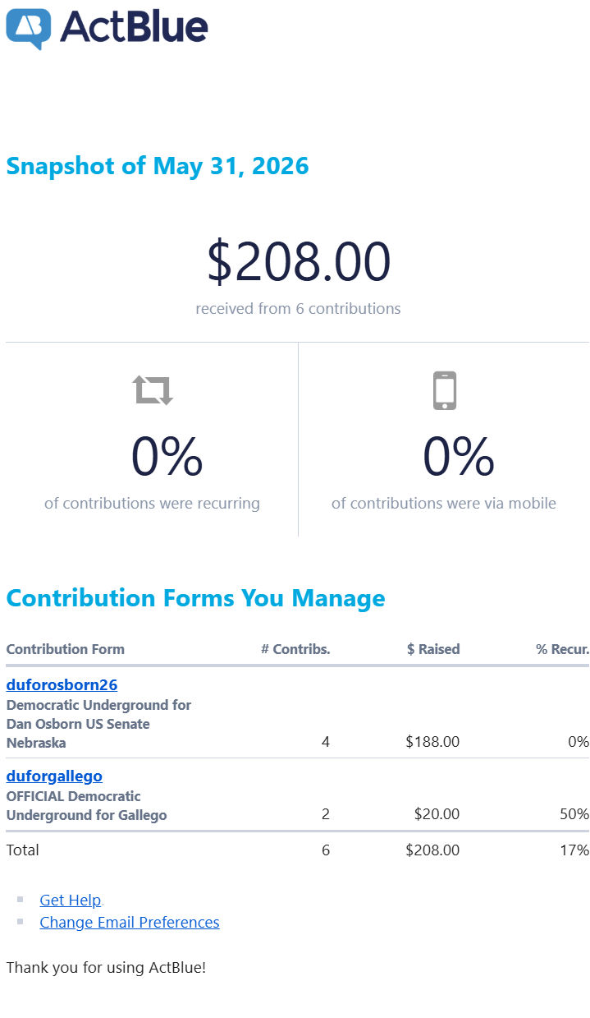Click the ActBlue wordmark text

click(x=134, y=27)
